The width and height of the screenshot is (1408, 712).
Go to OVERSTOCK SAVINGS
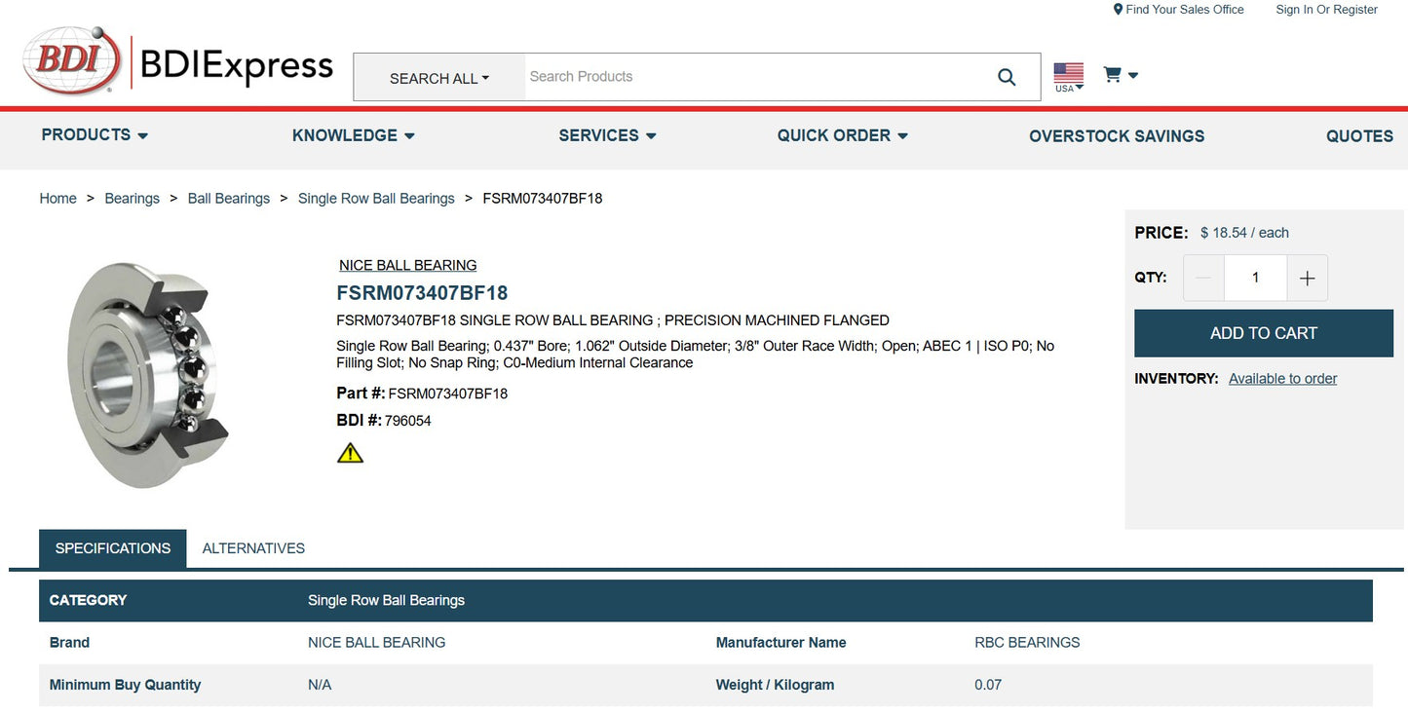pos(1117,136)
